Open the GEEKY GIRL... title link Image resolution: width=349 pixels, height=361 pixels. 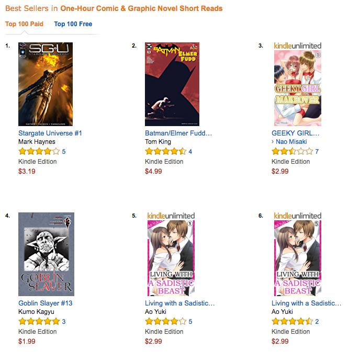pyautogui.click(x=295, y=133)
